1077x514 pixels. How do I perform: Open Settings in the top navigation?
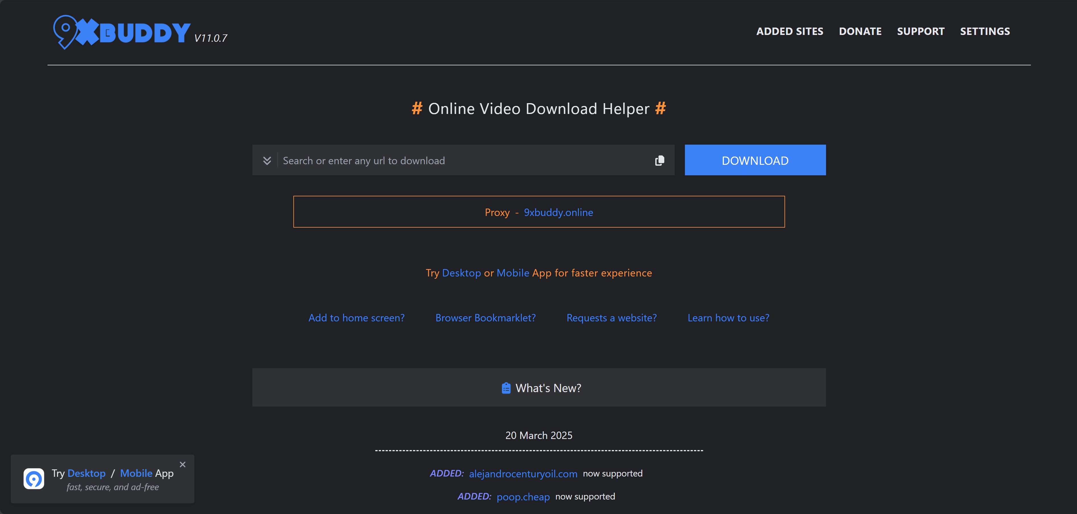(985, 31)
